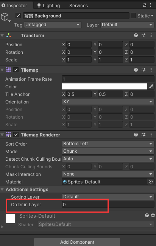Switch to the Services tab

(x=78, y=5)
